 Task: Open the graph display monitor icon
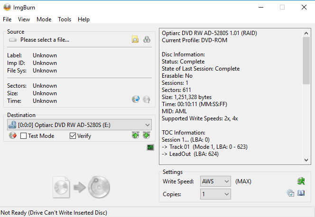(150, 147)
